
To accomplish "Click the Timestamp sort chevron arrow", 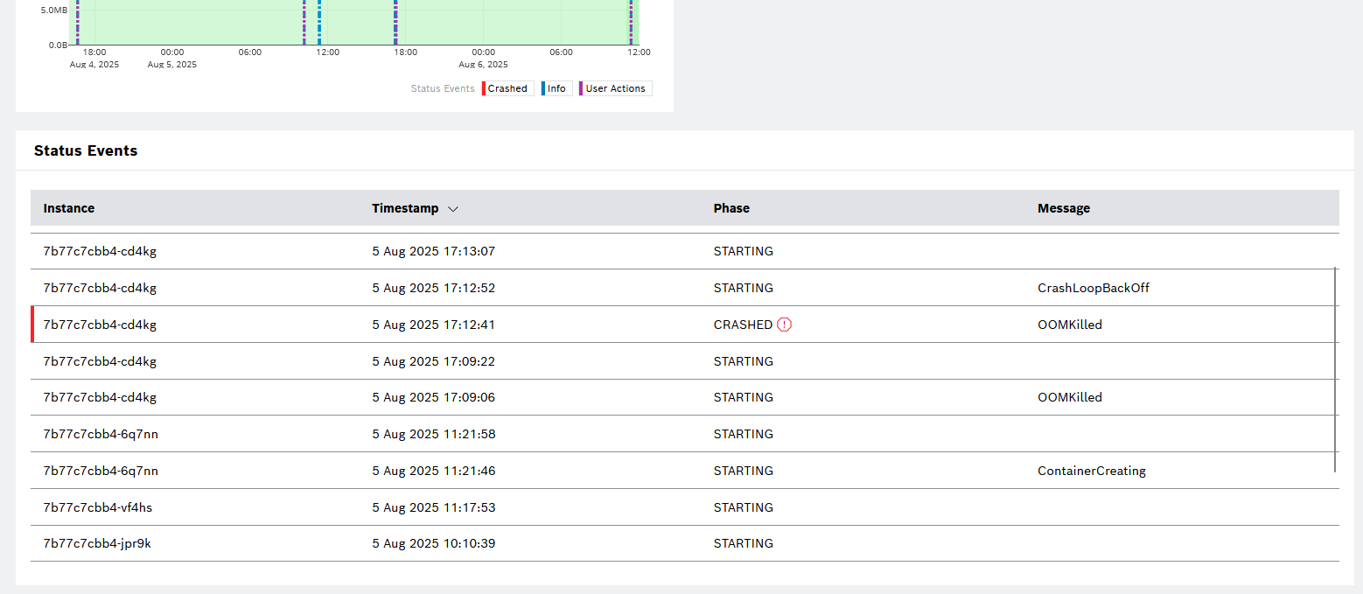I will (x=452, y=209).
